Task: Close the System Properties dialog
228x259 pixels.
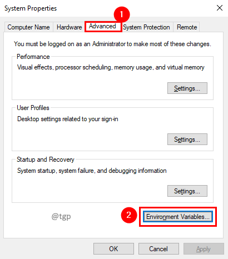Action: point(220,8)
